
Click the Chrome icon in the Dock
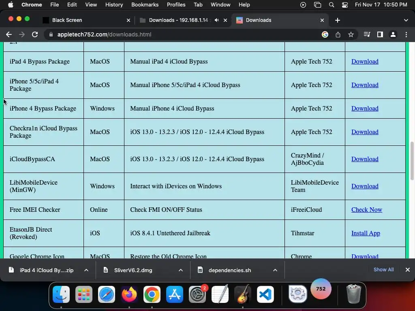pyautogui.click(x=152, y=294)
